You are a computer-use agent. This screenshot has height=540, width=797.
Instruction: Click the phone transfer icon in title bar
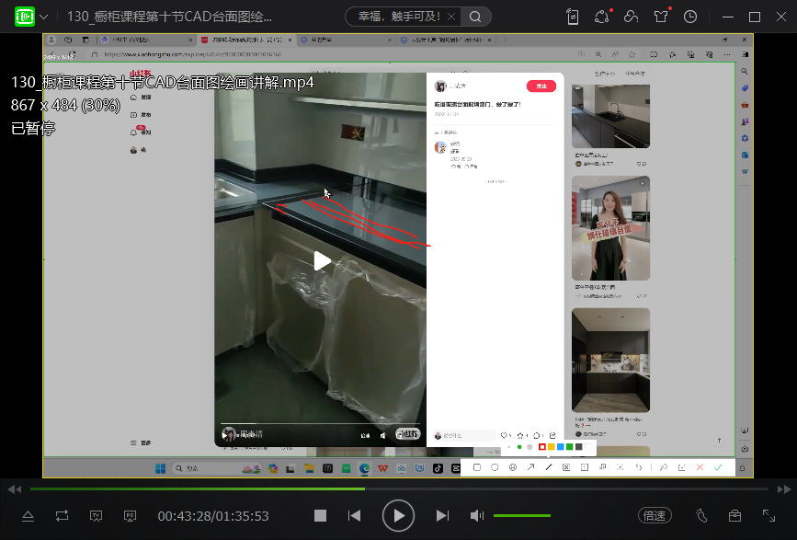(573, 17)
